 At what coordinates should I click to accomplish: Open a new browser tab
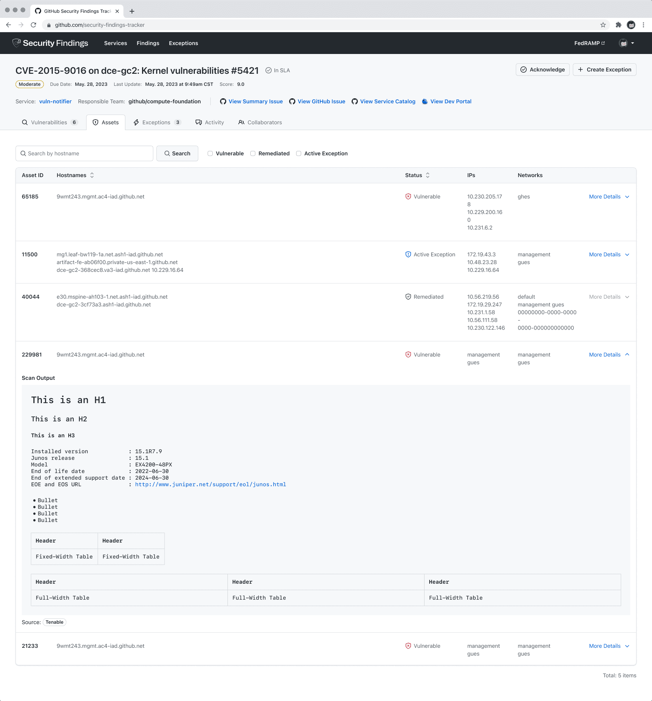click(132, 11)
